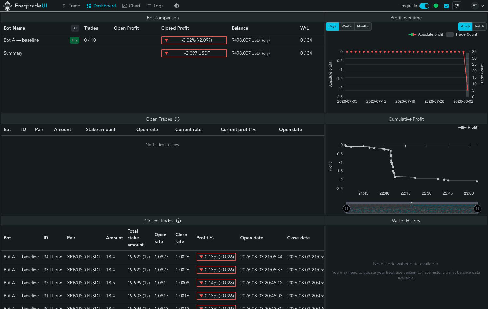Click the info icon next to Closed Trades
The width and height of the screenshot is (488, 309).
pos(179,221)
